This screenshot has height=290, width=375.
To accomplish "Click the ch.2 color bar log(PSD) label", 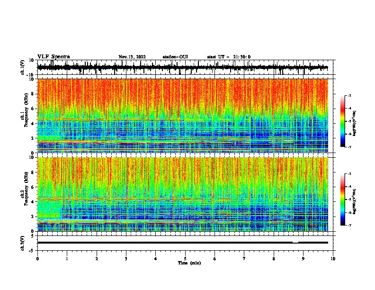I will coord(355,202).
